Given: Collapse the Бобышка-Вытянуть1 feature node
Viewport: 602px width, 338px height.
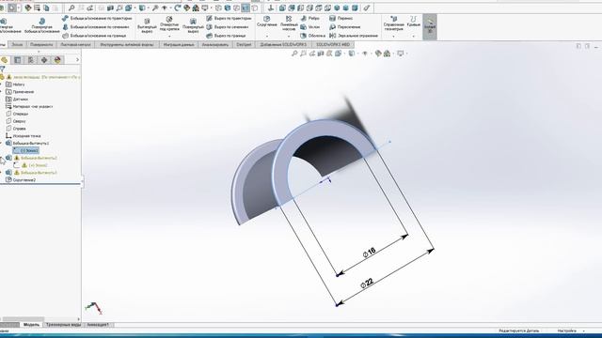Looking at the screenshot, I should click(x=1, y=143).
